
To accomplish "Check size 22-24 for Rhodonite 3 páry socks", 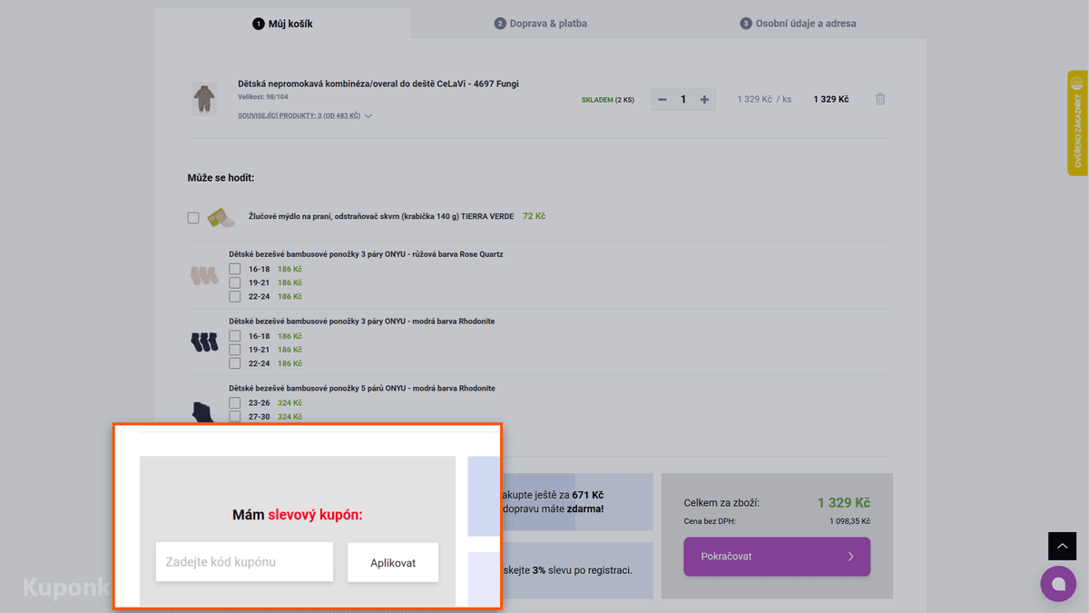I will point(235,363).
